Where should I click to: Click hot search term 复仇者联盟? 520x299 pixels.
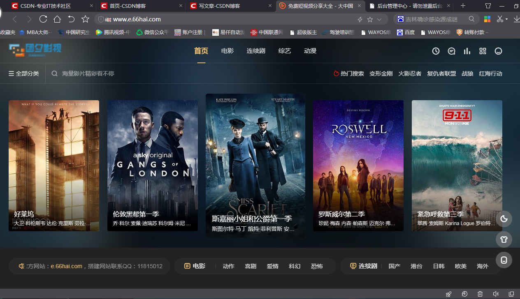tap(441, 74)
